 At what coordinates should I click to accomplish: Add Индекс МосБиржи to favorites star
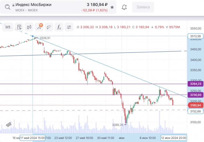(112, 7)
